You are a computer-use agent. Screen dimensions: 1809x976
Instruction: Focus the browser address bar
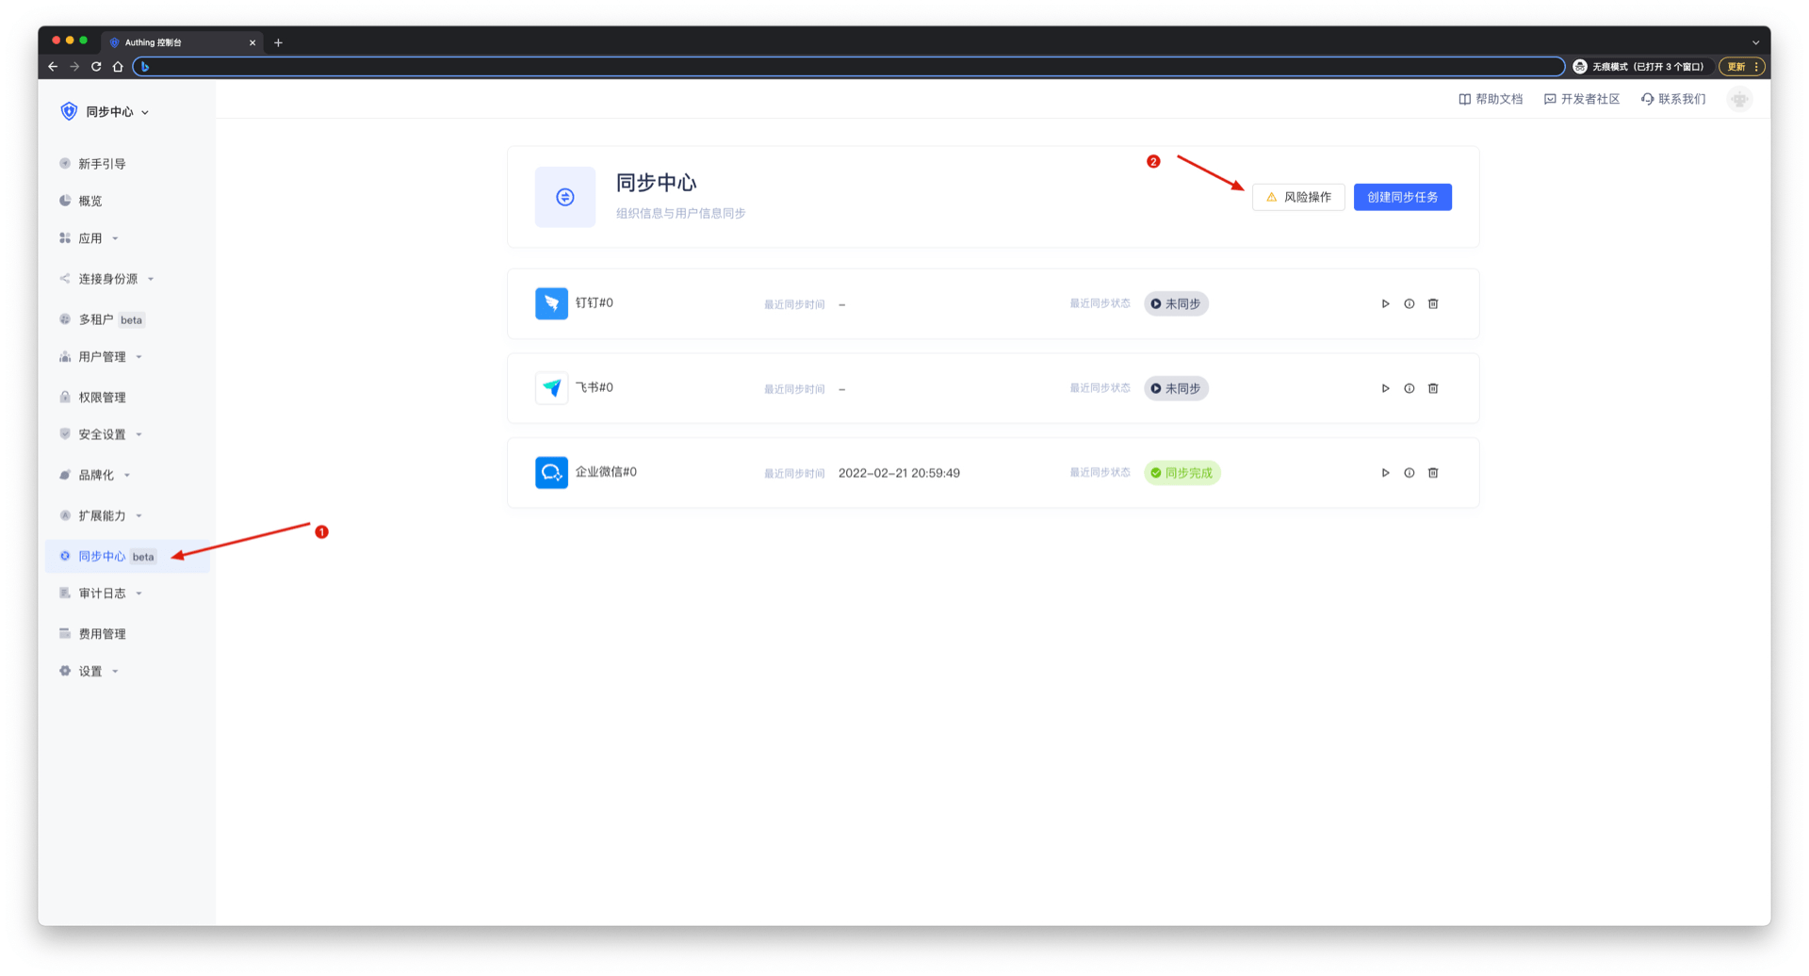coord(848,67)
